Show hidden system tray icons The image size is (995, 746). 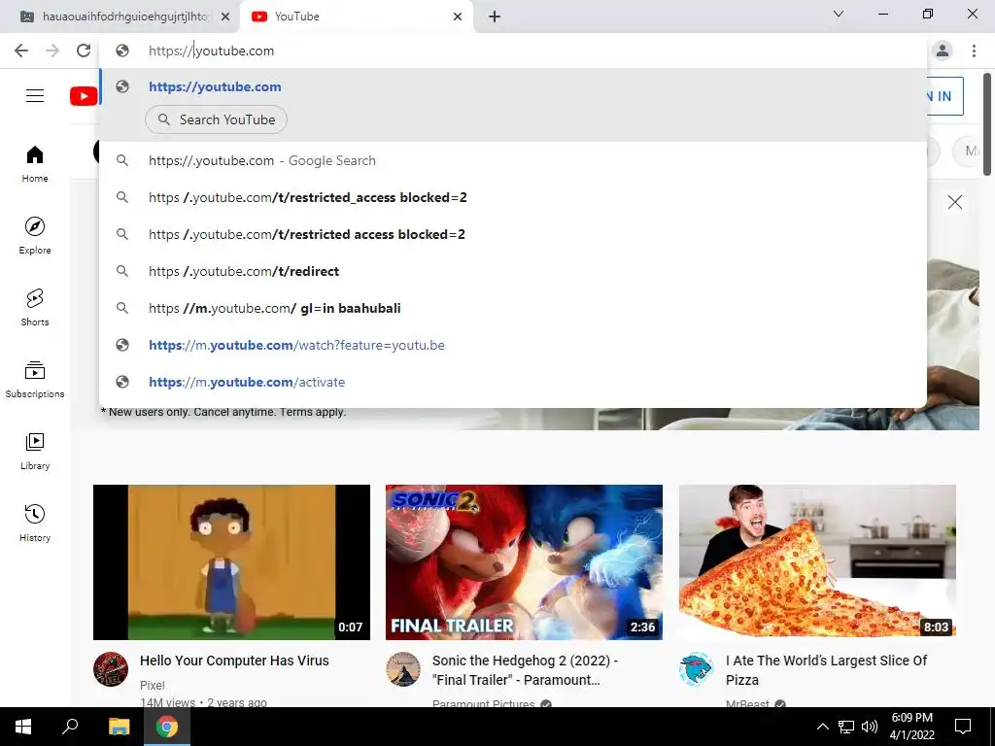(x=822, y=727)
